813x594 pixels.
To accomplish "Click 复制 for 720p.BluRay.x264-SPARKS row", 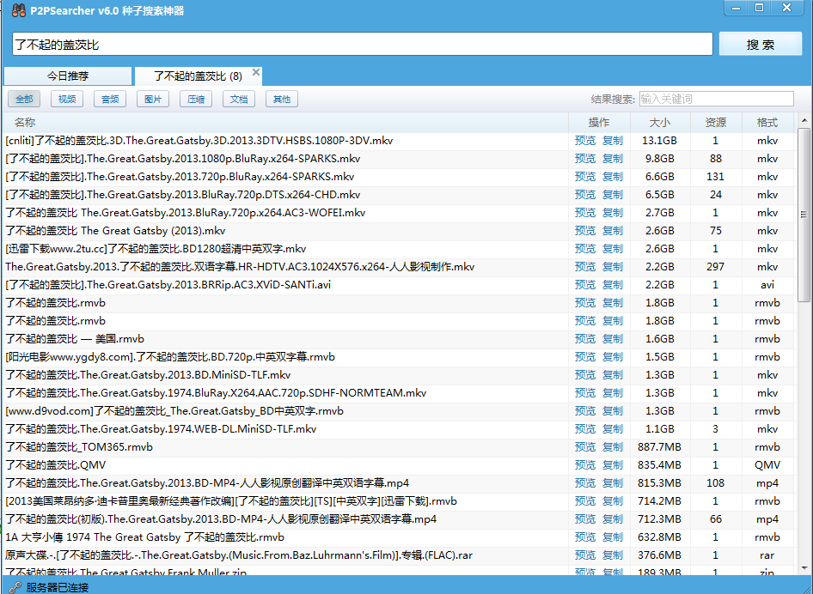I will pyautogui.click(x=613, y=177).
